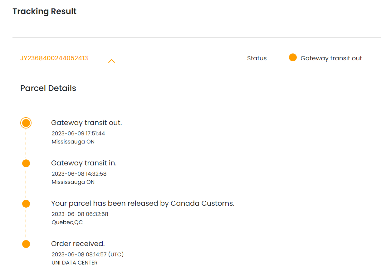This screenshot has width=381, height=267.
Task: Click the orange status indicator dot
Action: [293, 58]
